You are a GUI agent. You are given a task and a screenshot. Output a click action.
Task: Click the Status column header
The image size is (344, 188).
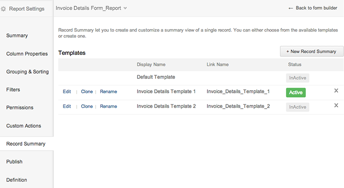(x=294, y=65)
